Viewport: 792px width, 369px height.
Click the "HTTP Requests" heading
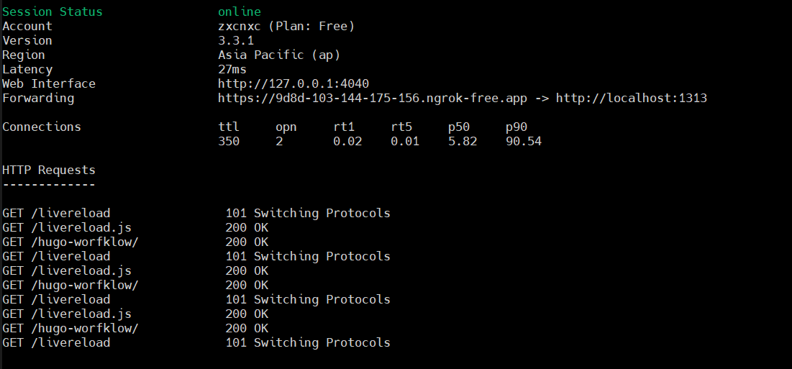[49, 170]
